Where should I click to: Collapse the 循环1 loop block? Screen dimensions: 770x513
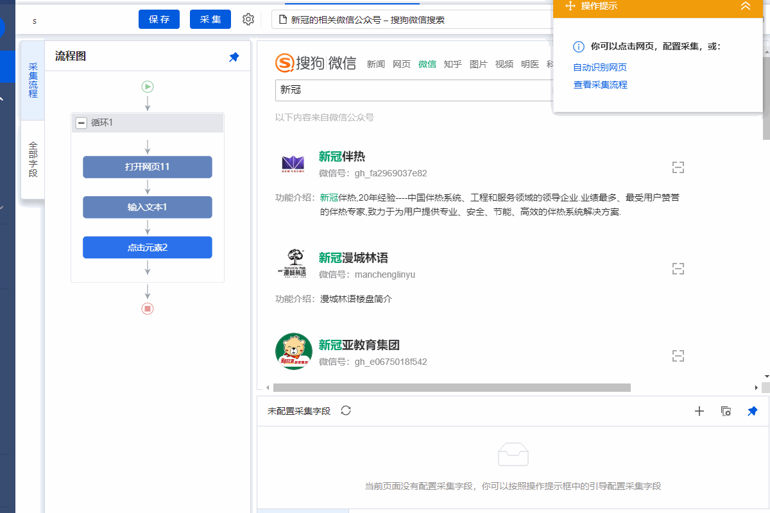click(x=81, y=123)
